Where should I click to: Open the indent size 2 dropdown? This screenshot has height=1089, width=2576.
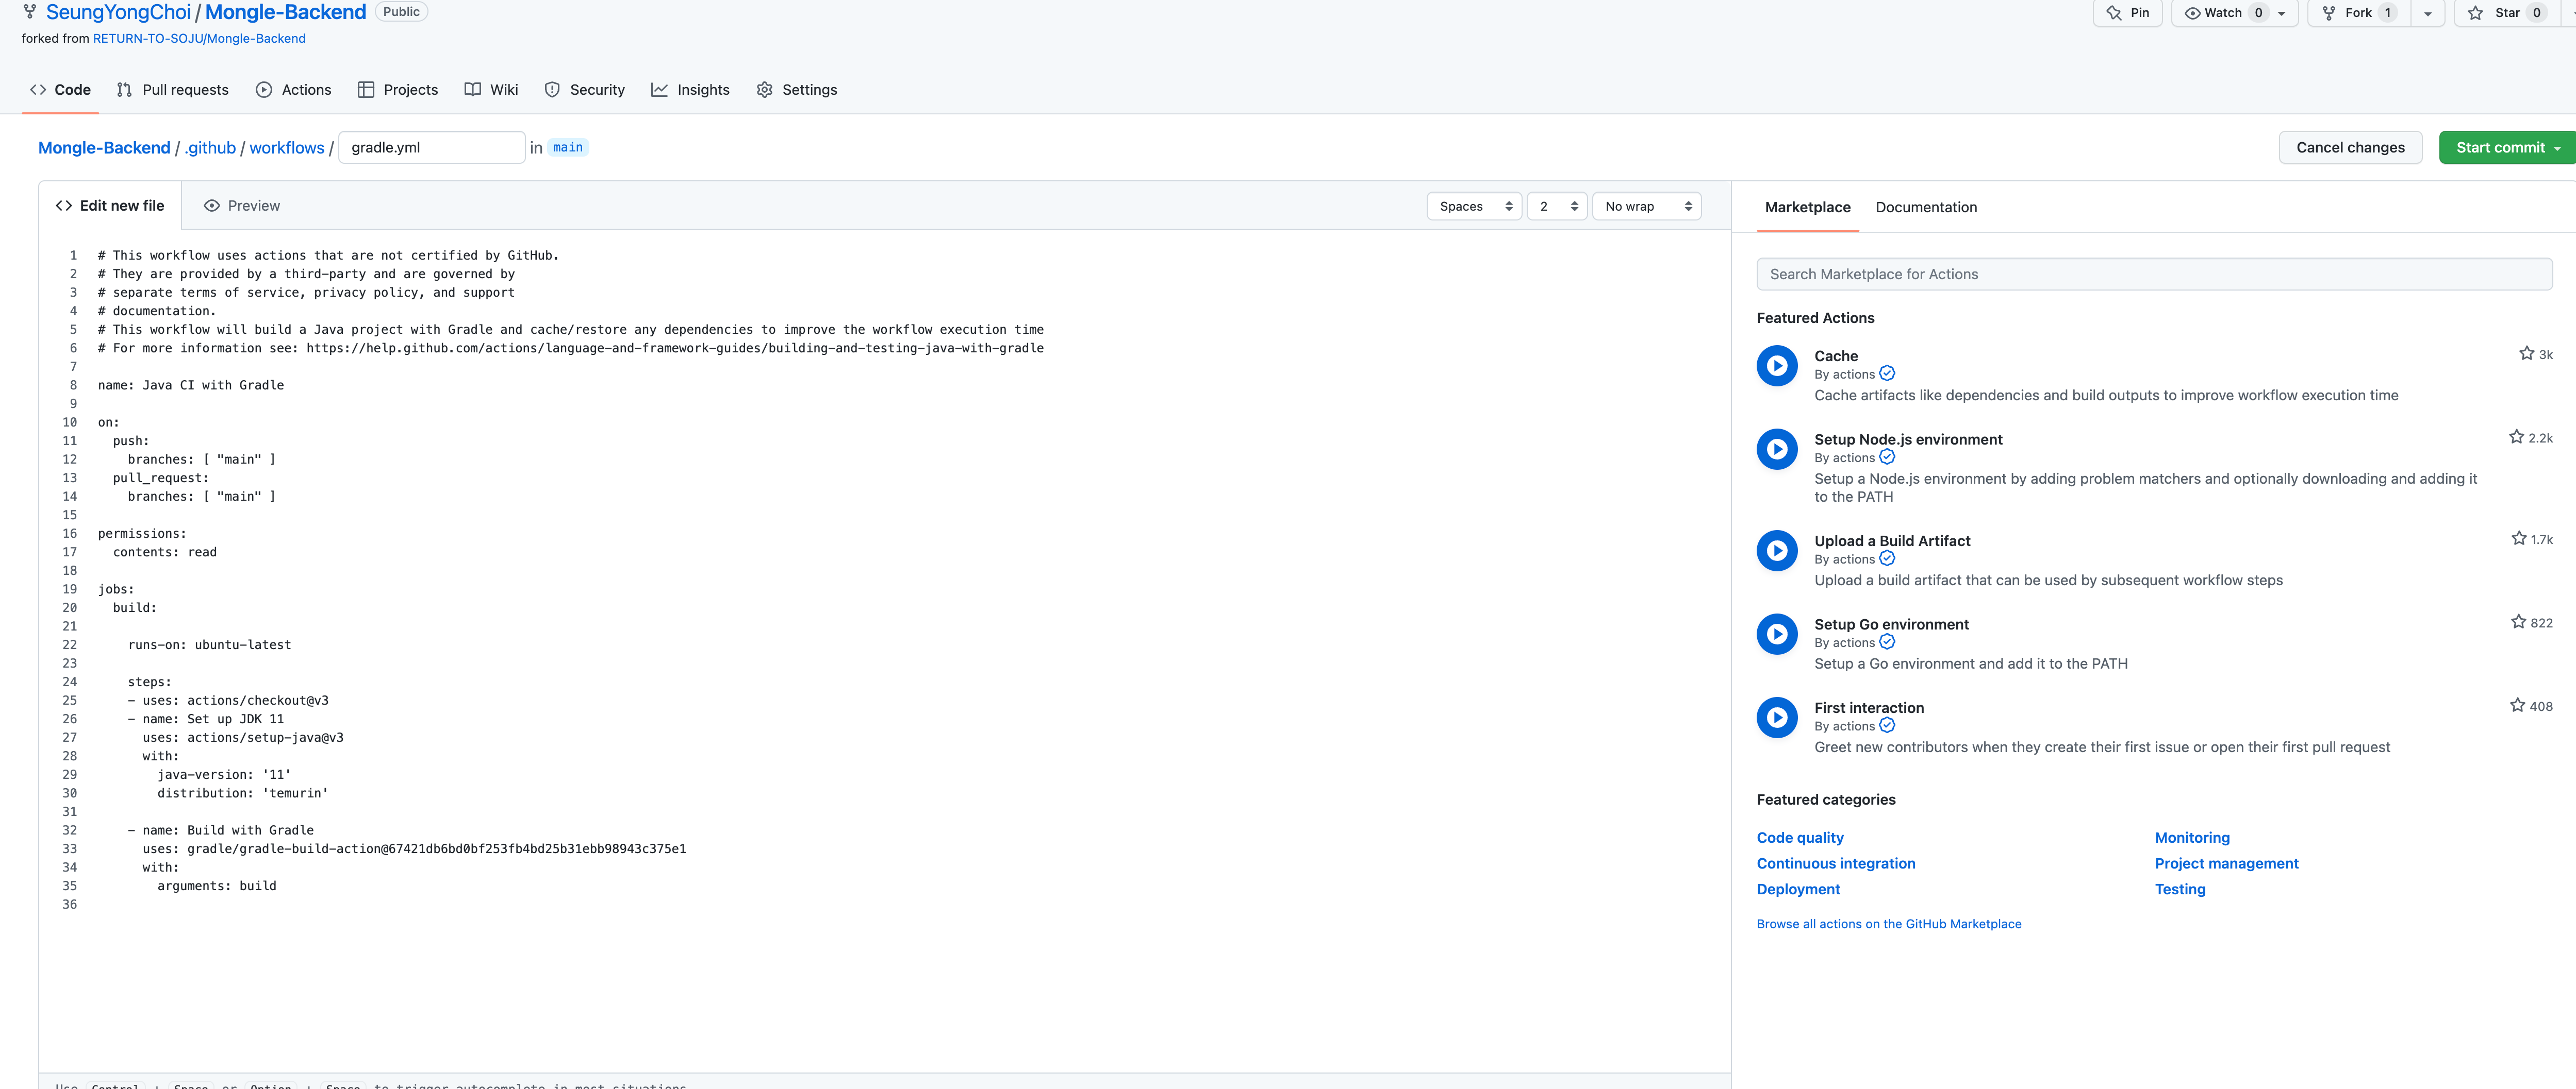pyautogui.click(x=1557, y=207)
